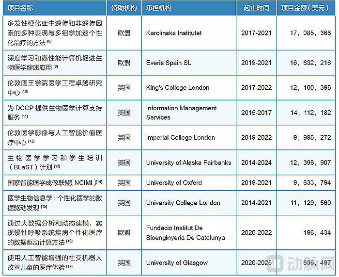Click the Everis Spain SL cell
The image size is (339, 277).
point(168,63)
